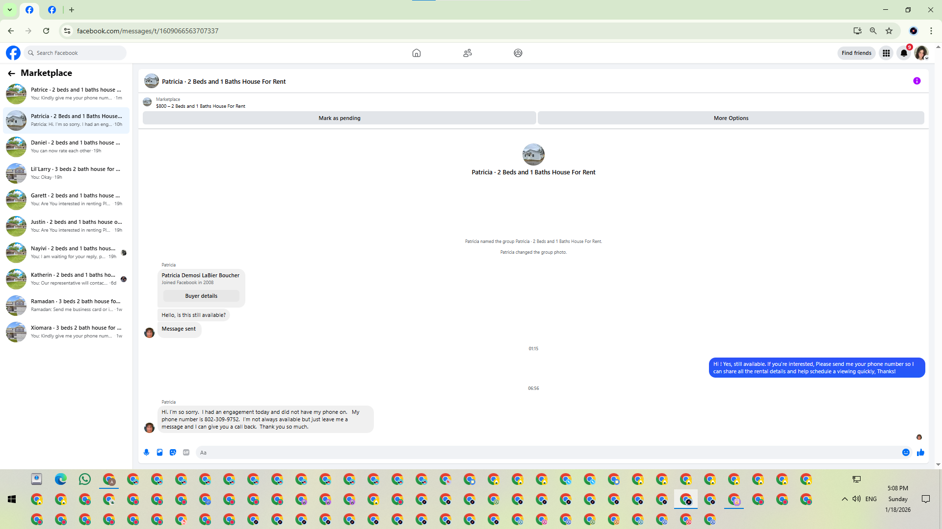The height and width of the screenshot is (529, 942).
Task: Go to Facebook Home tab
Action: (x=416, y=53)
